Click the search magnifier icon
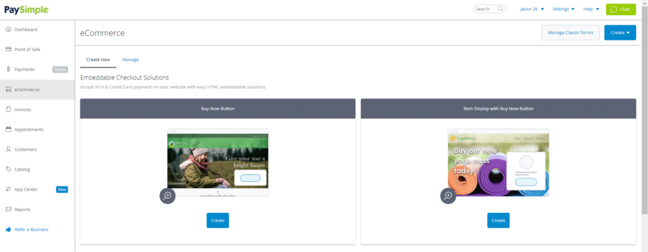 501,9
